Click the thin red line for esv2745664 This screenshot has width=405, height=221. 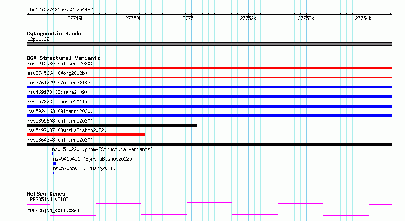point(209,77)
